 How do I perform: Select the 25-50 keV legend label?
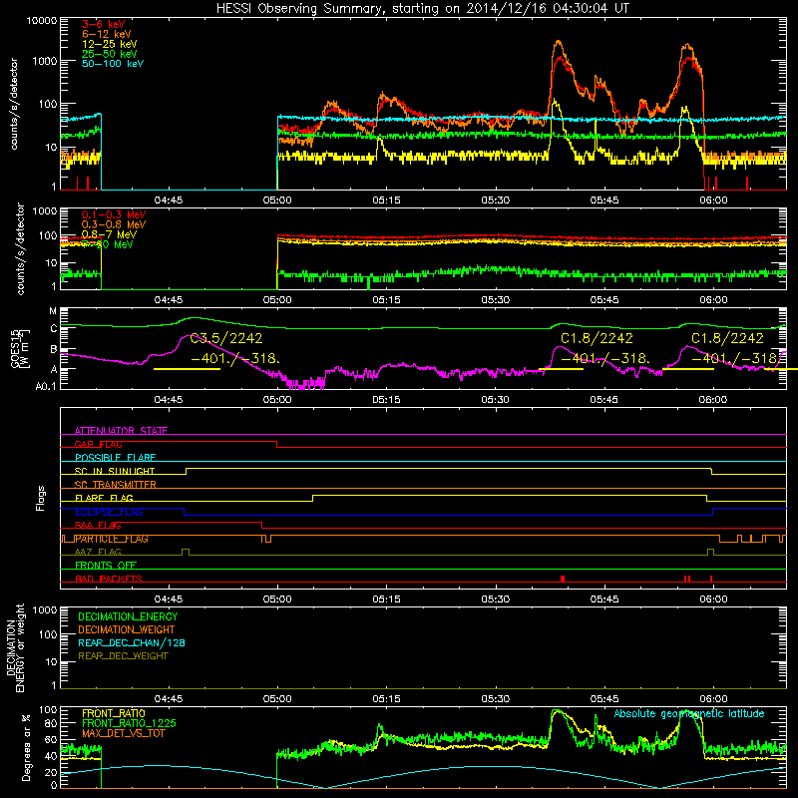(109, 54)
